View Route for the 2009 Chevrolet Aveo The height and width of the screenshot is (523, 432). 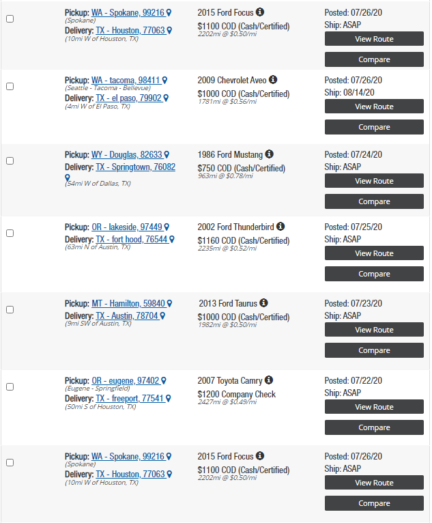point(375,107)
